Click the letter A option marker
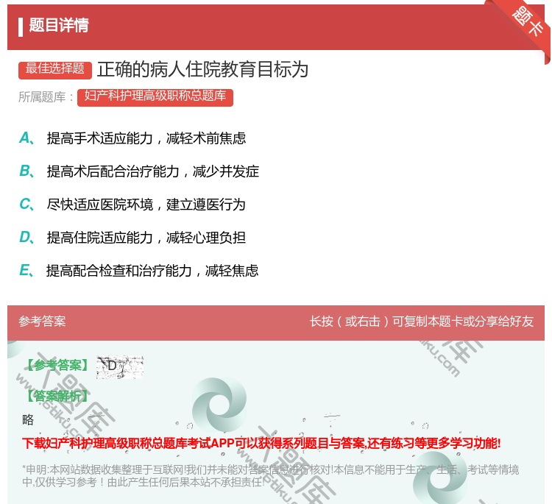The width and height of the screenshot is (552, 504). coord(26,138)
